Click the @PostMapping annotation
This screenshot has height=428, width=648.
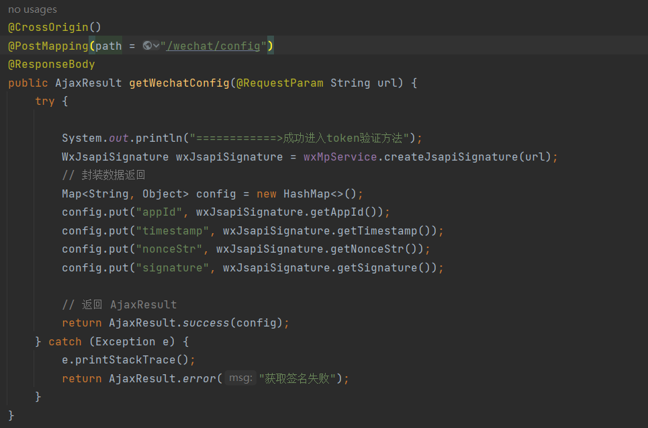click(48, 46)
